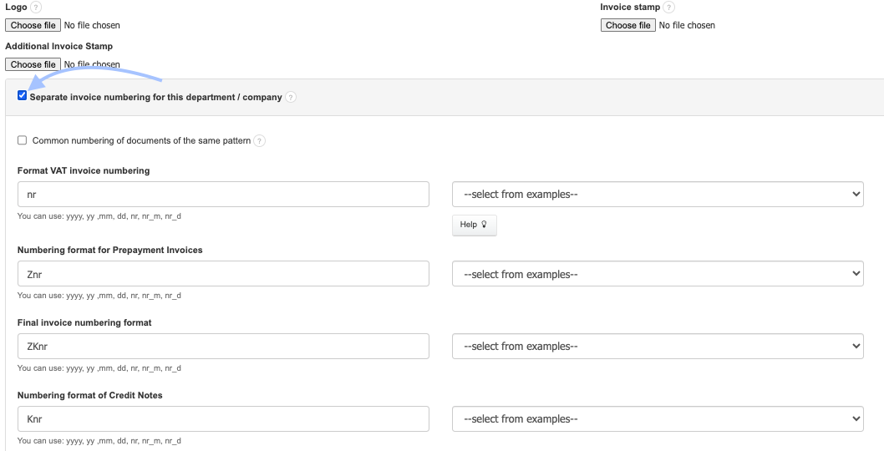The image size is (884, 451).
Task: Expand examples dropdown for Prepayment Invoices format
Action: [658, 274]
